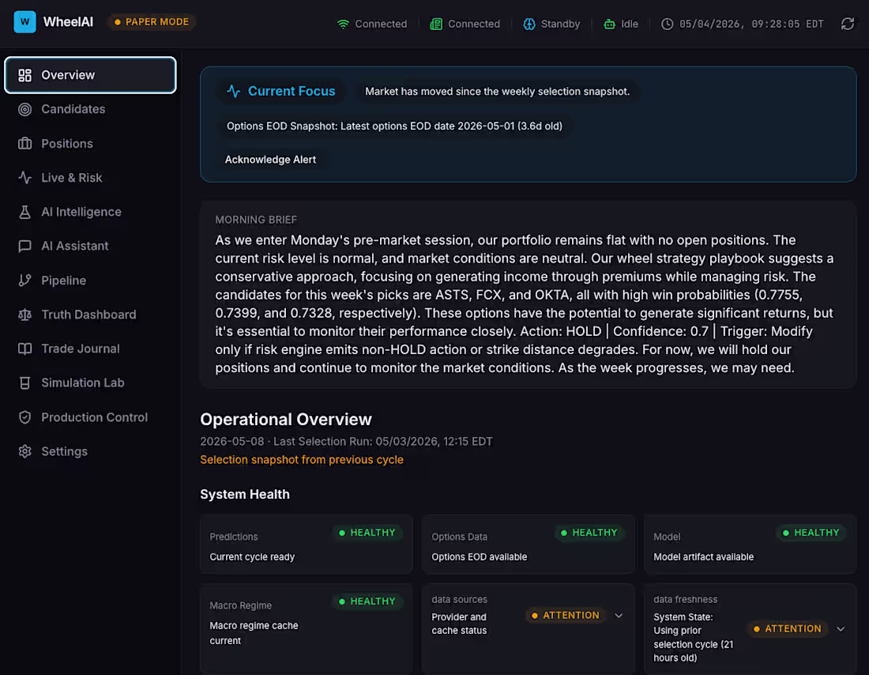Click the AI Assistant chat bubble icon
Screen dimensions: 869x675
(25, 247)
